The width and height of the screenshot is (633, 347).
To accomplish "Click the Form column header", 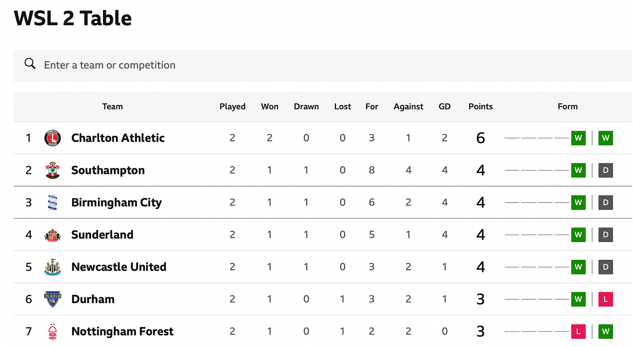I will (x=567, y=107).
